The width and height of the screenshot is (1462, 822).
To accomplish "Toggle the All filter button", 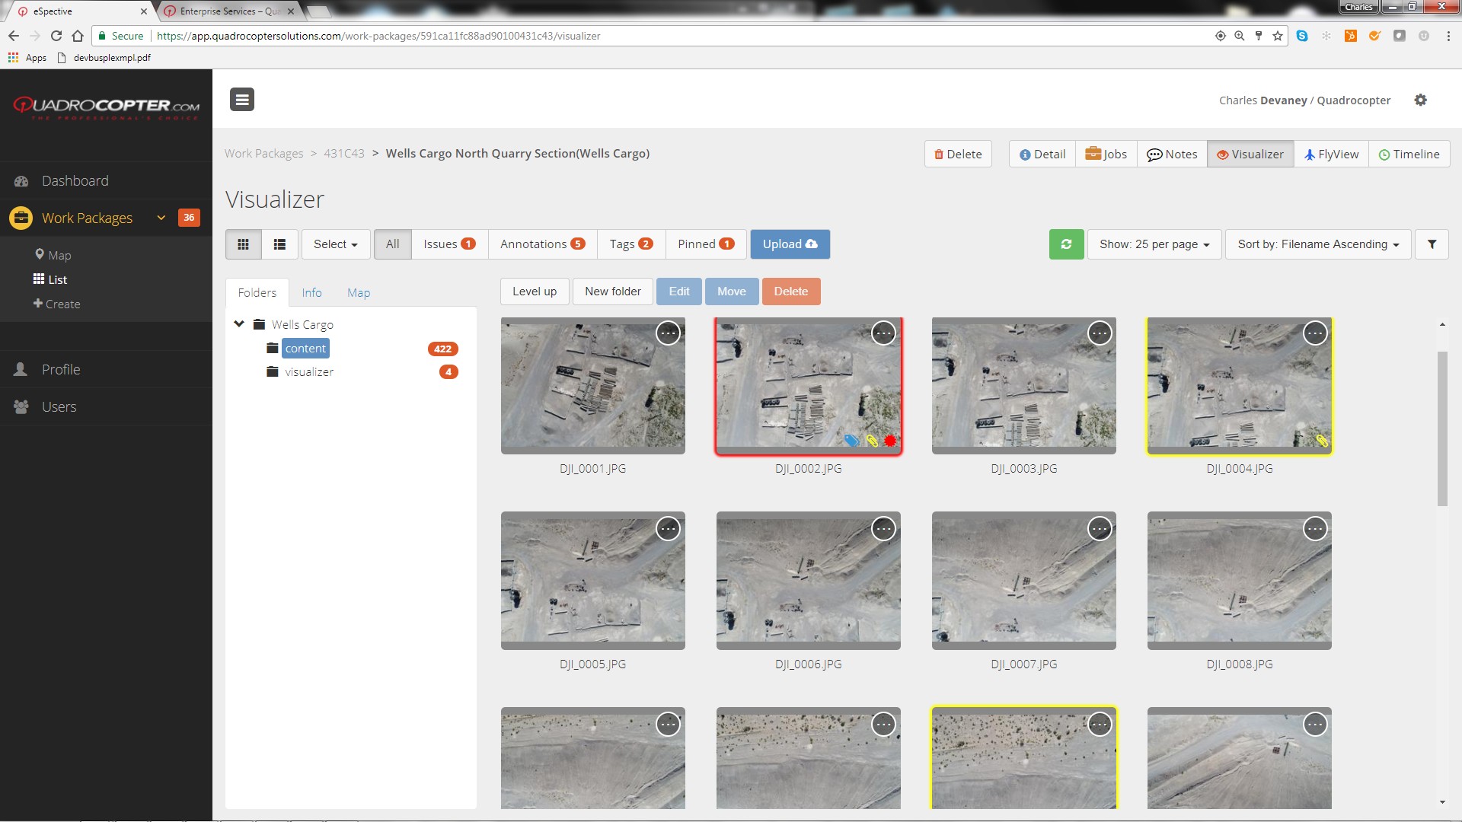I will tap(392, 244).
